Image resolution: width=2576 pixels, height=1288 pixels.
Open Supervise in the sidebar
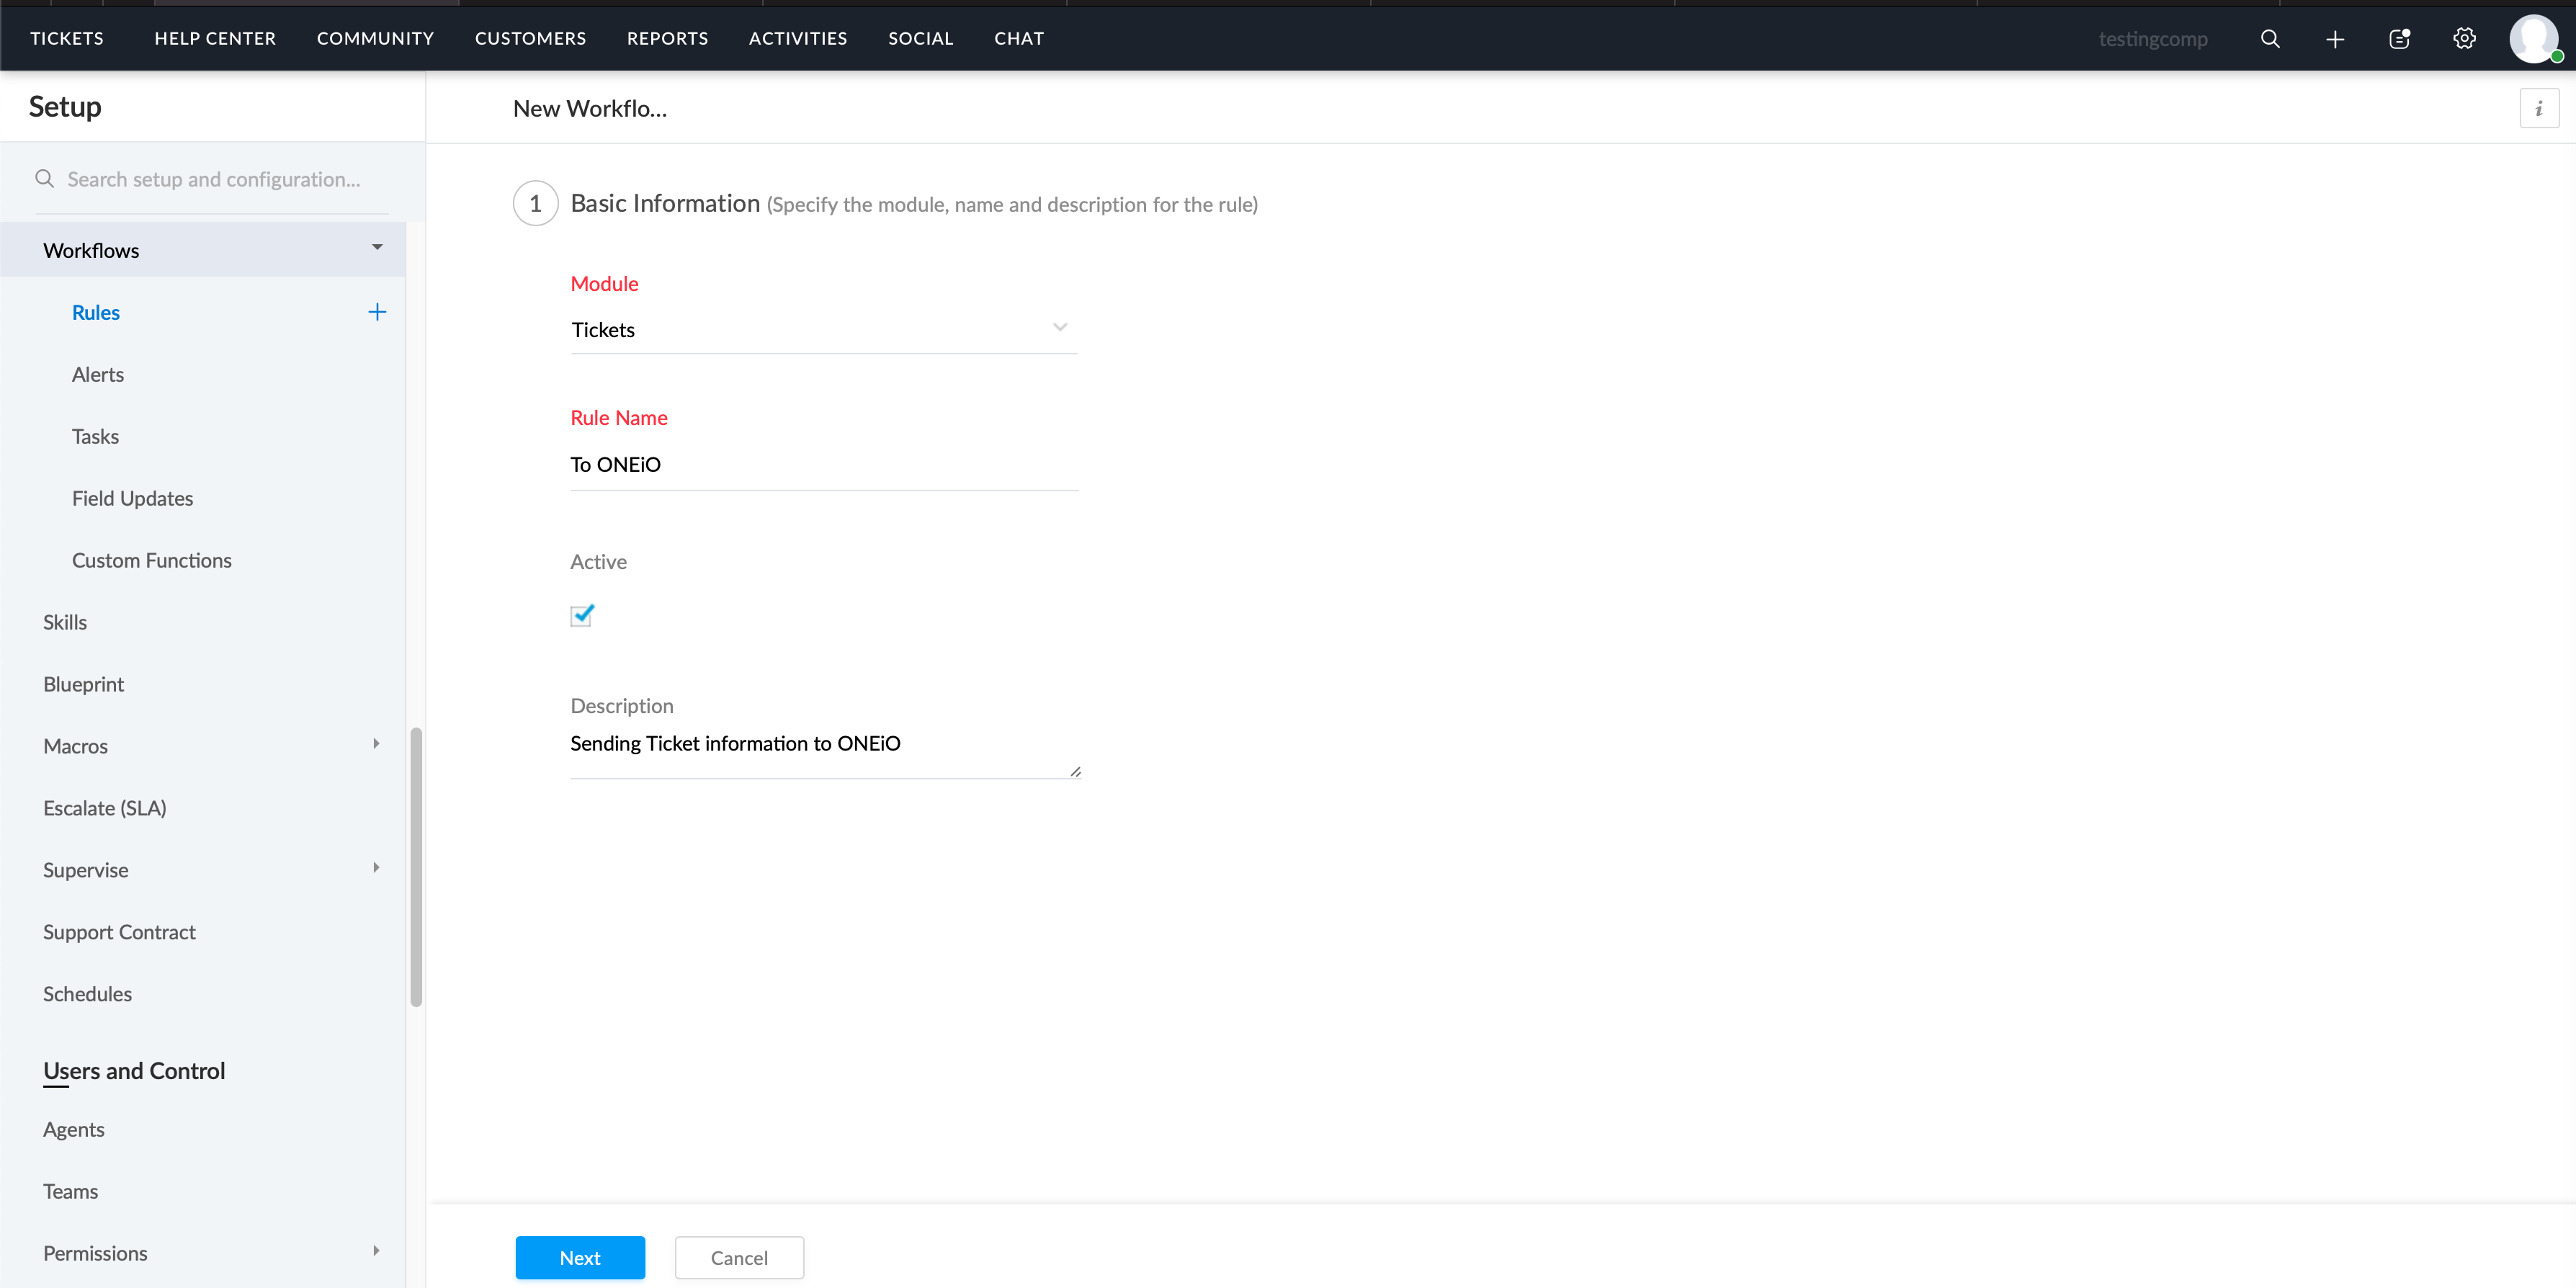click(86, 870)
